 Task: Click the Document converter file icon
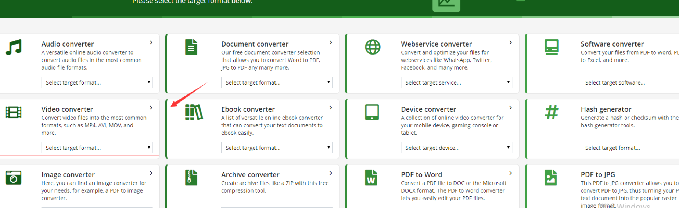[x=191, y=47]
